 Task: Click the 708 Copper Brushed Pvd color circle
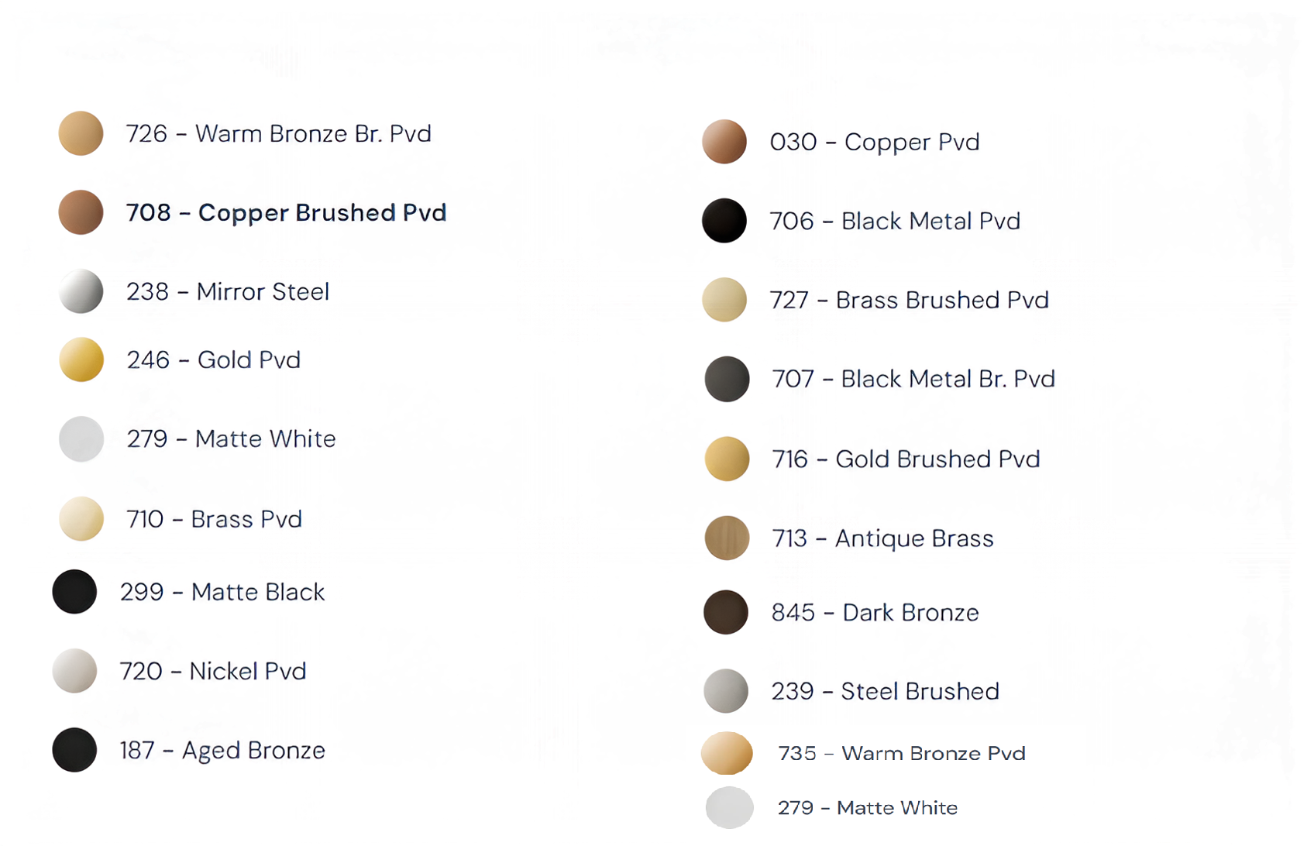click(81, 212)
